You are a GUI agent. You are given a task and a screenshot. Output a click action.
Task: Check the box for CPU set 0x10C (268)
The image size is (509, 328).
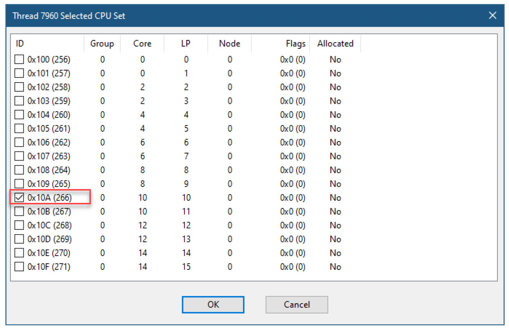19,225
